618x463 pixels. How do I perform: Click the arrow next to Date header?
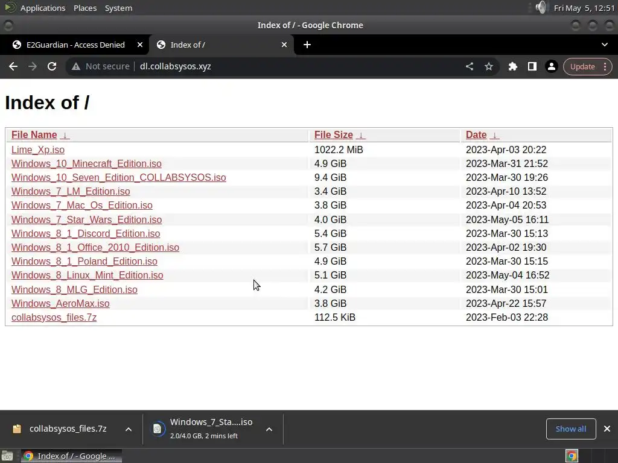(x=494, y=135)
